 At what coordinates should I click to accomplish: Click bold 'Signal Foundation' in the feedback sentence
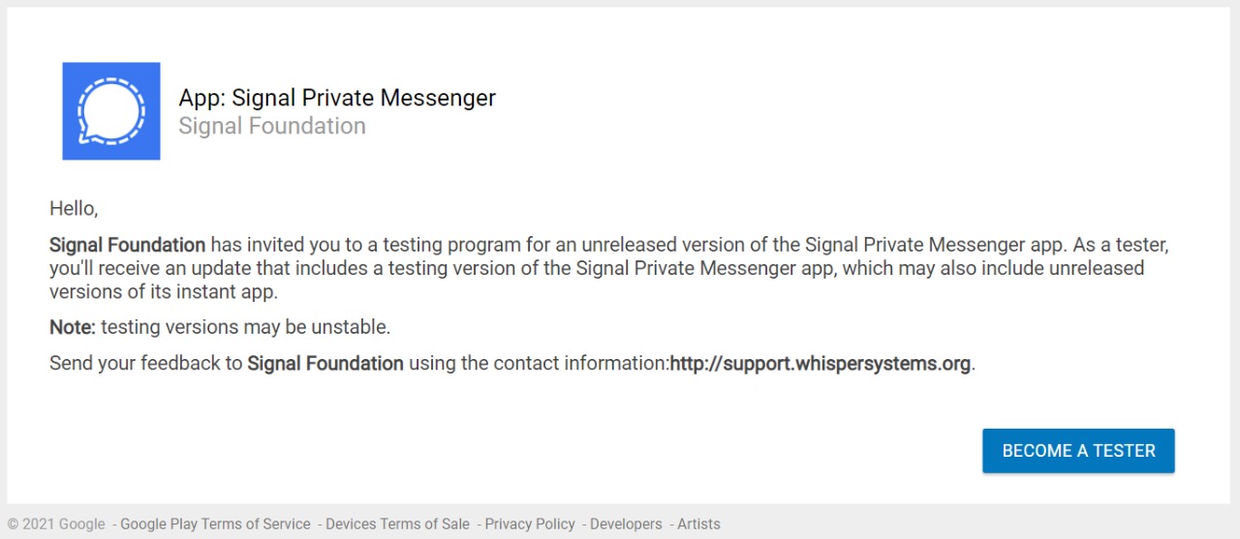[x=325, y=364]
